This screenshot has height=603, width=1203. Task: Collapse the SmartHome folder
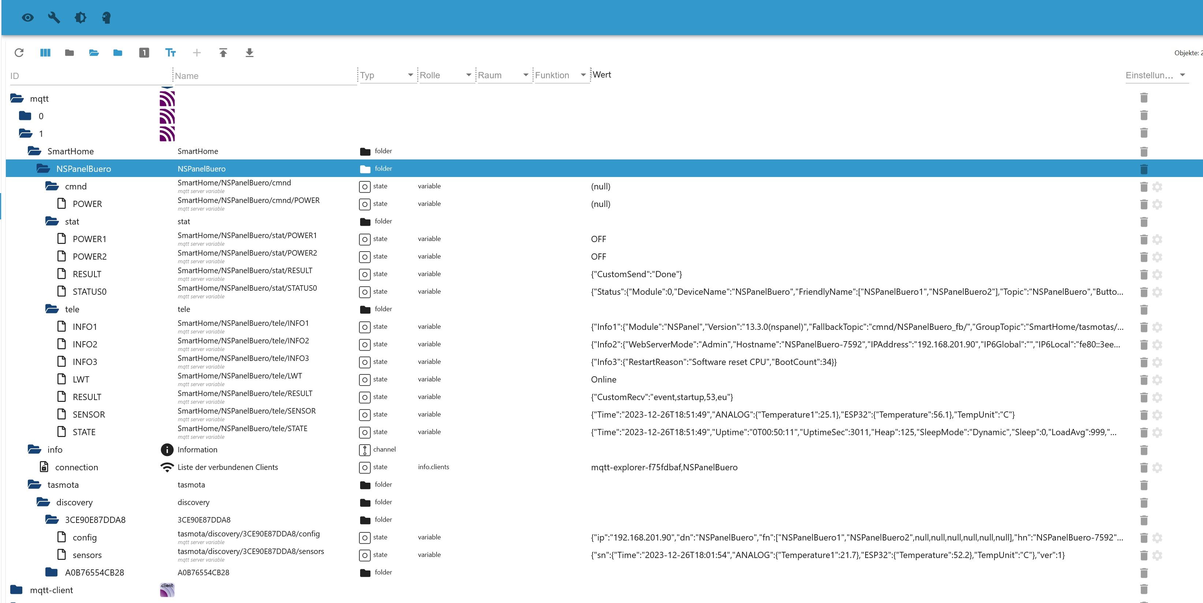(x=34, y=151)
